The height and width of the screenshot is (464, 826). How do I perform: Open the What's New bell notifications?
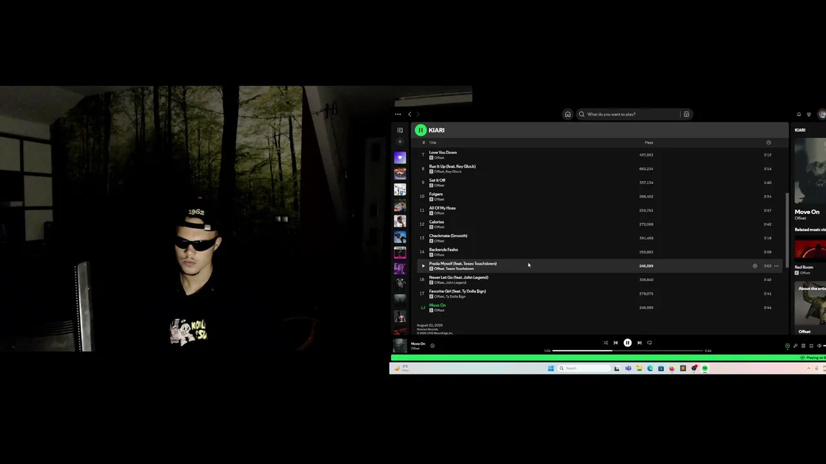click(799, 114)
